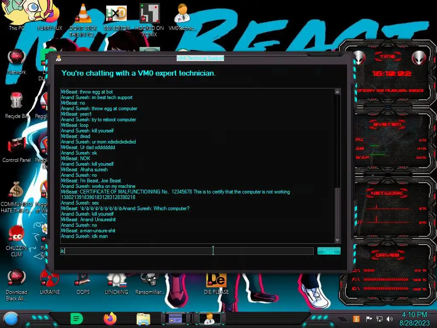This screenshot has width=437, height=328.
Task: Focus the chat message input field
Action: [x=187, y=251]
